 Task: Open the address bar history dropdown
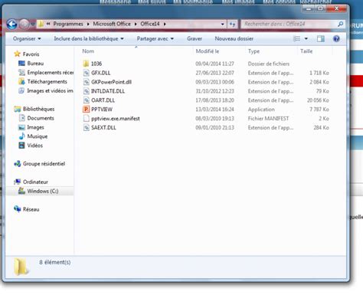[x=223, y=25]
